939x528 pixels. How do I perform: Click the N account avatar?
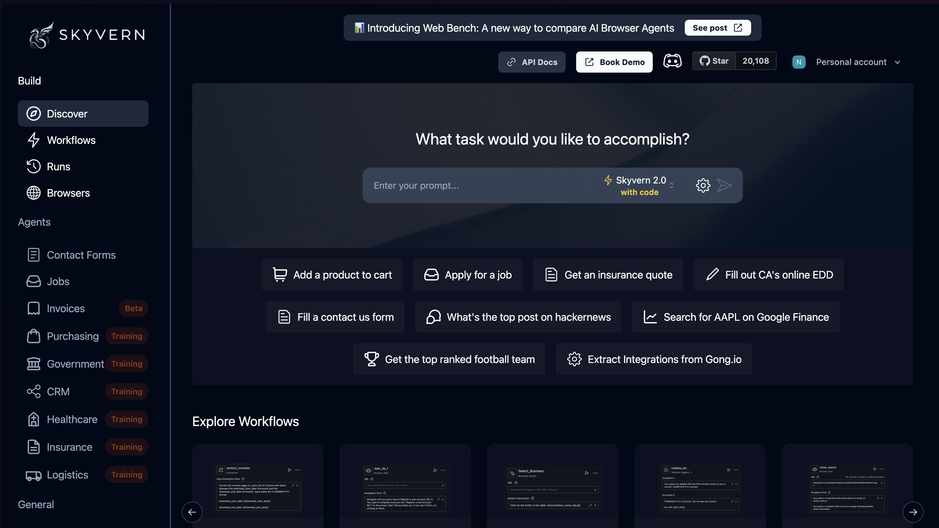[798, 62]
